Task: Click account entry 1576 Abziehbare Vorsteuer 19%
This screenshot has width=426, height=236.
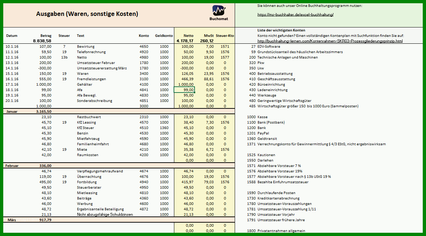Action: [x=275, y=171]
